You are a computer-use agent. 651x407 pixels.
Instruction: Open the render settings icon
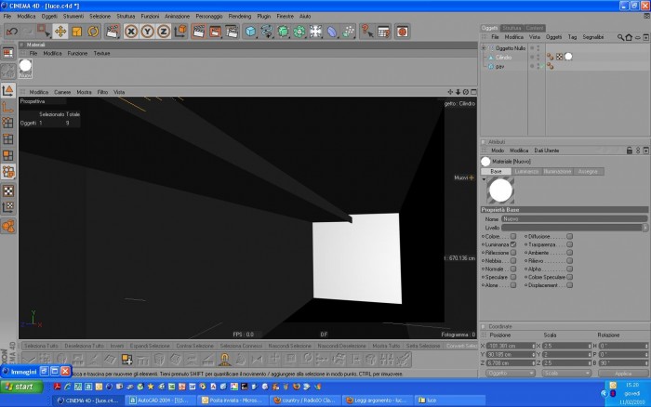coord(232,32)
